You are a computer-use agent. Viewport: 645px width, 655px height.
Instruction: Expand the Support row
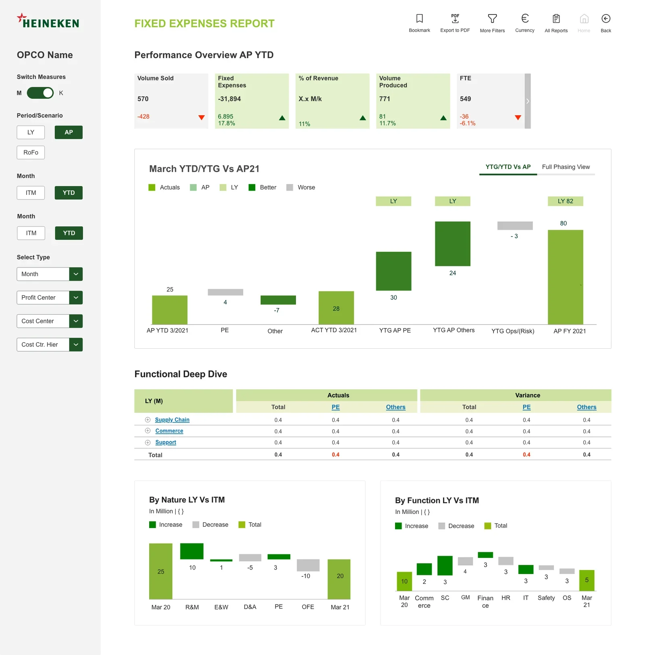coord(148,442)
